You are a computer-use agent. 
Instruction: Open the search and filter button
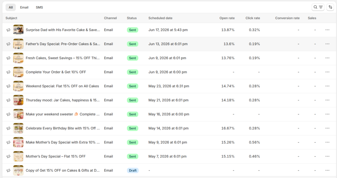(x=318, y=7)
